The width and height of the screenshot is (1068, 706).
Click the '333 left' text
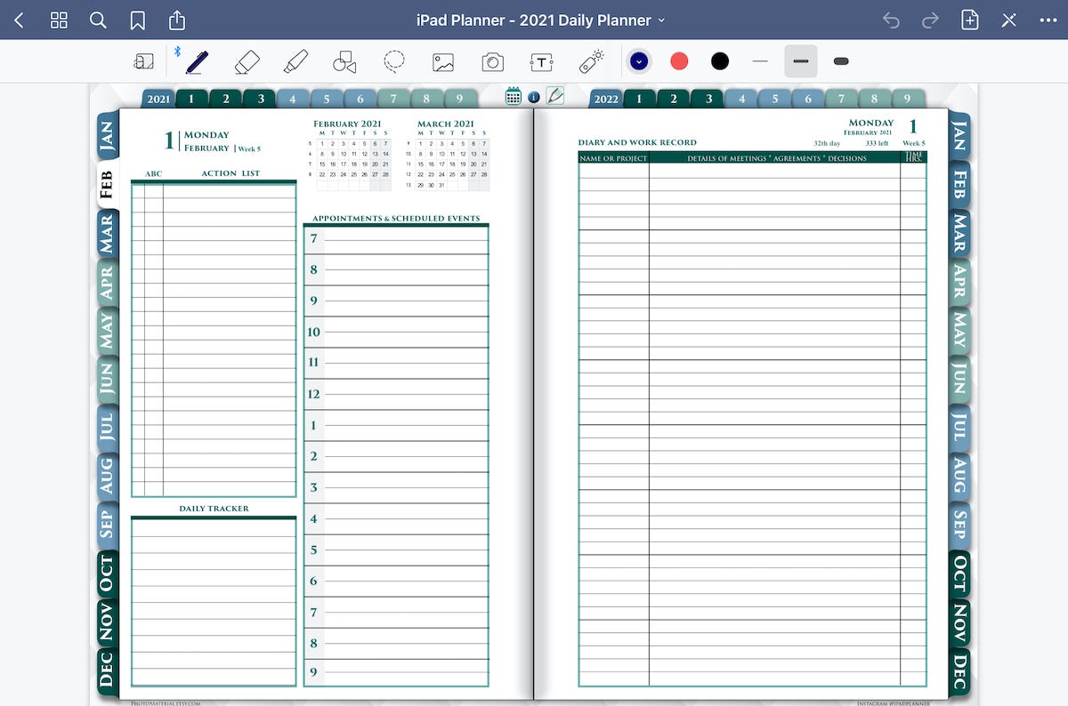877,143
